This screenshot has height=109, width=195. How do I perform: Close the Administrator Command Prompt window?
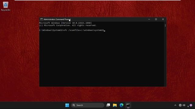tap(163, 19)
